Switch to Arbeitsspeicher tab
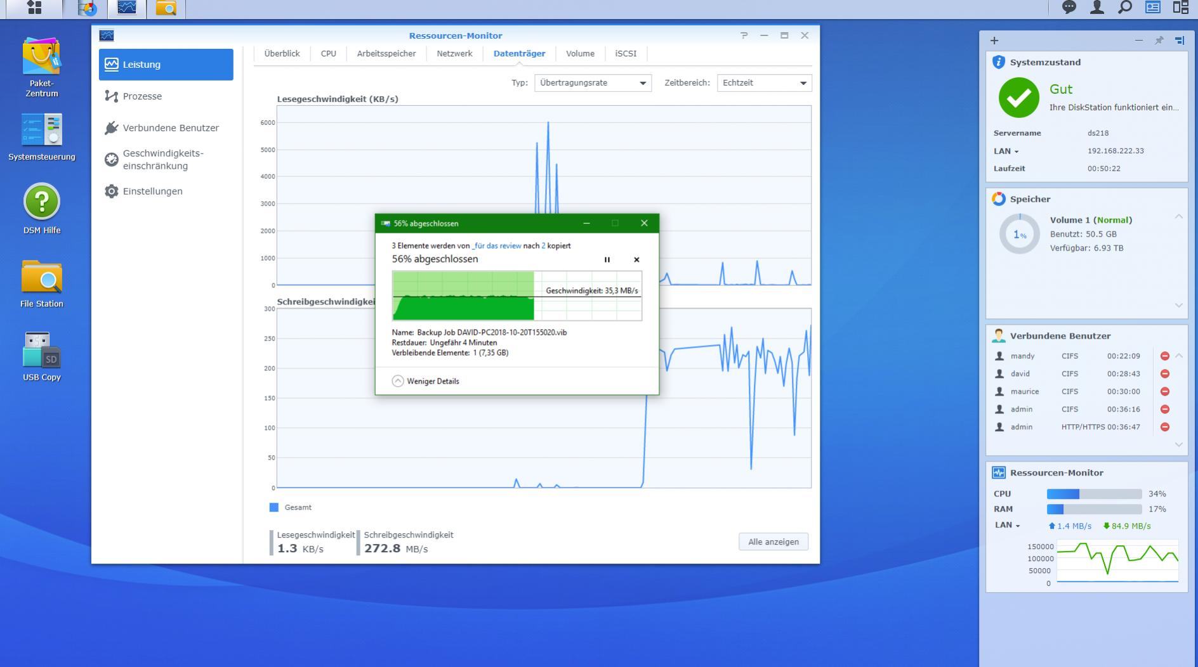Screen dimensions: 1198x667 point(386,53)
